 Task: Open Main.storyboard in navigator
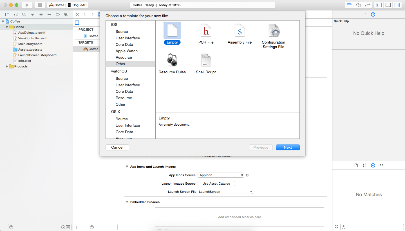coord(30,44)
